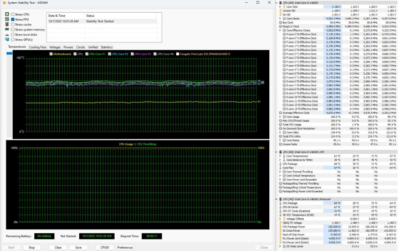Click the CPU chip icon beside Stress CPU
Screen dimensions: 399x251
7,14
